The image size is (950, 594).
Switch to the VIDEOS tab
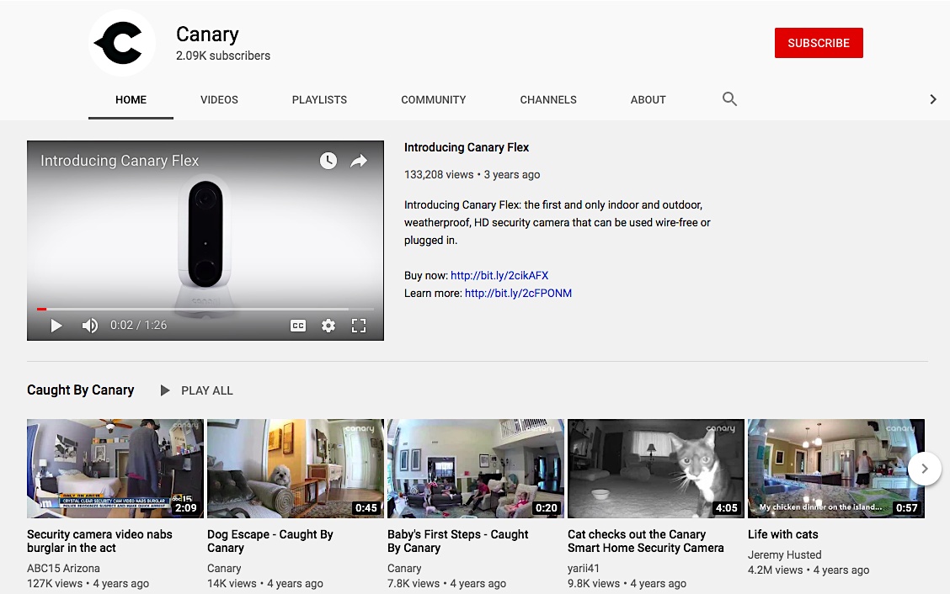(219, 99)
